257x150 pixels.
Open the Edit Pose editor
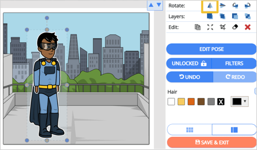211,49
